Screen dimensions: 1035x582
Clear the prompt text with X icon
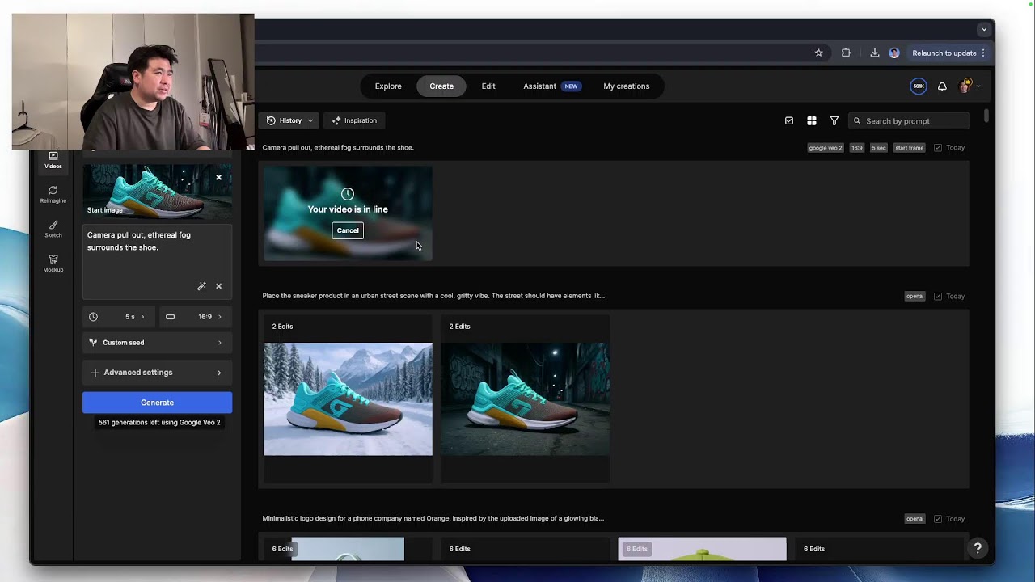point(218,286)
